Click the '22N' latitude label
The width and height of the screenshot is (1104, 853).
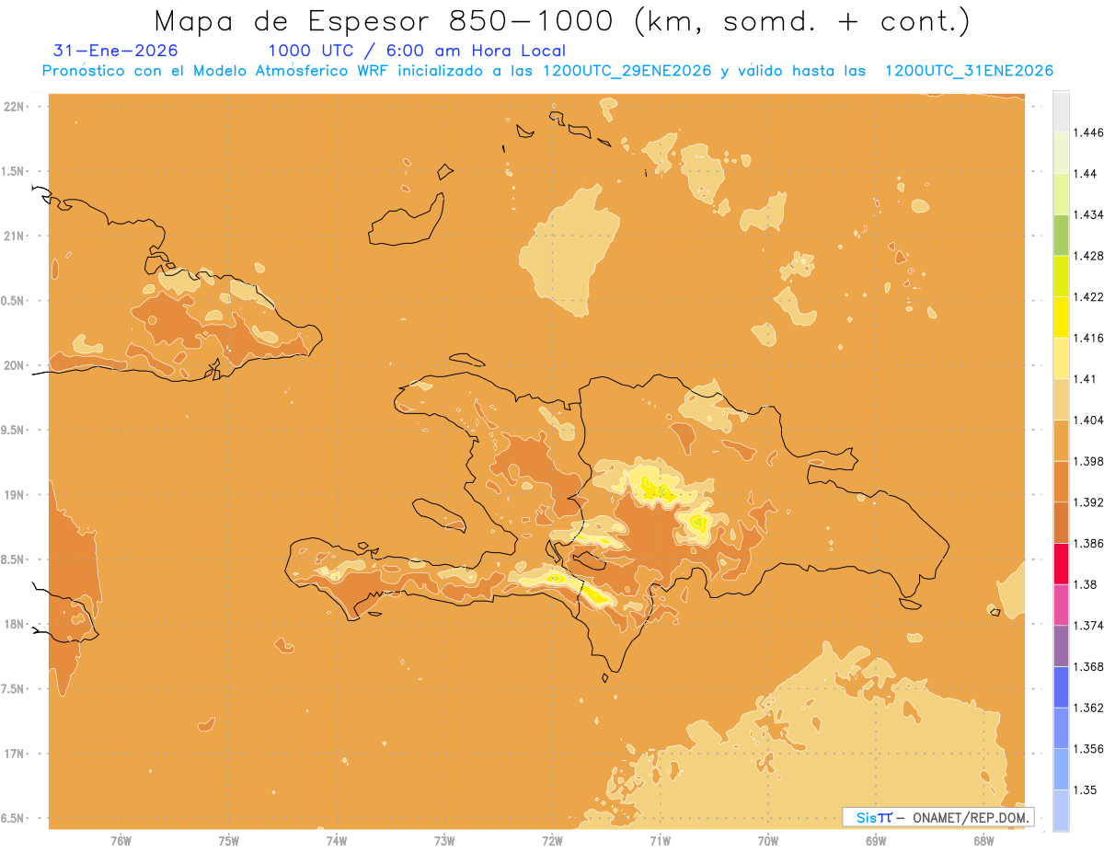point(16,106)
